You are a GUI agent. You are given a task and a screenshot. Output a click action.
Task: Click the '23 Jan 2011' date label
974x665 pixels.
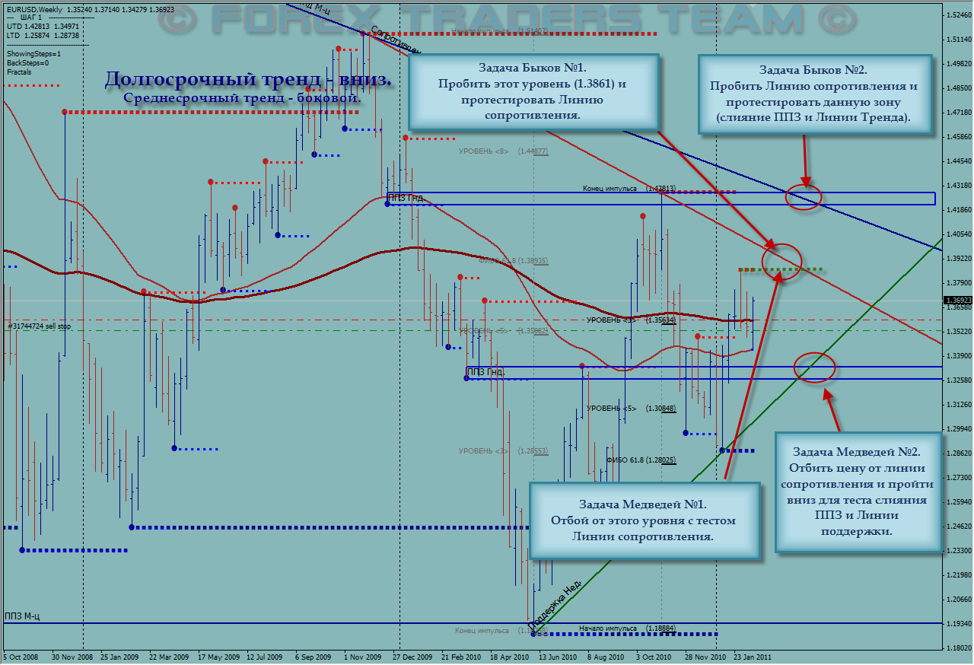pos(753,656)
